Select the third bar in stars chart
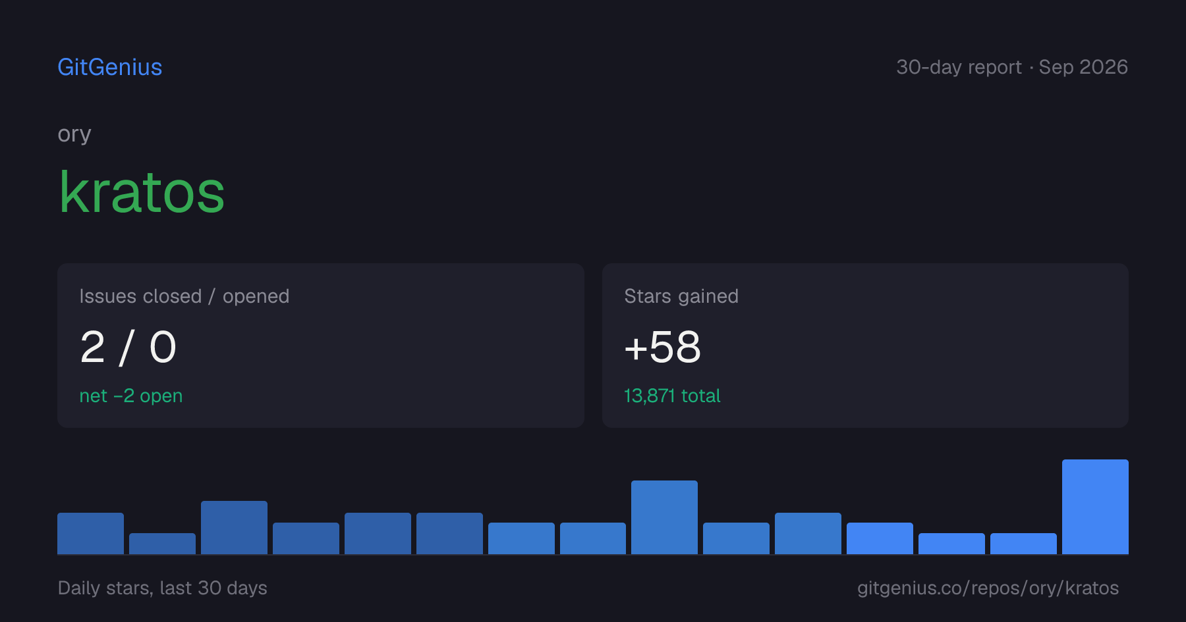Viewport: 1186px width, 622px height. (234, 527)
